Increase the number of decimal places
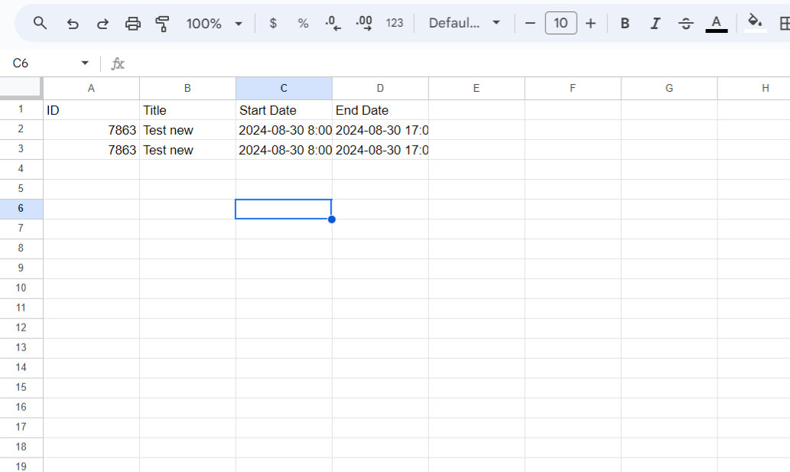This screenshot has height=472, width=790. point(364,23)
